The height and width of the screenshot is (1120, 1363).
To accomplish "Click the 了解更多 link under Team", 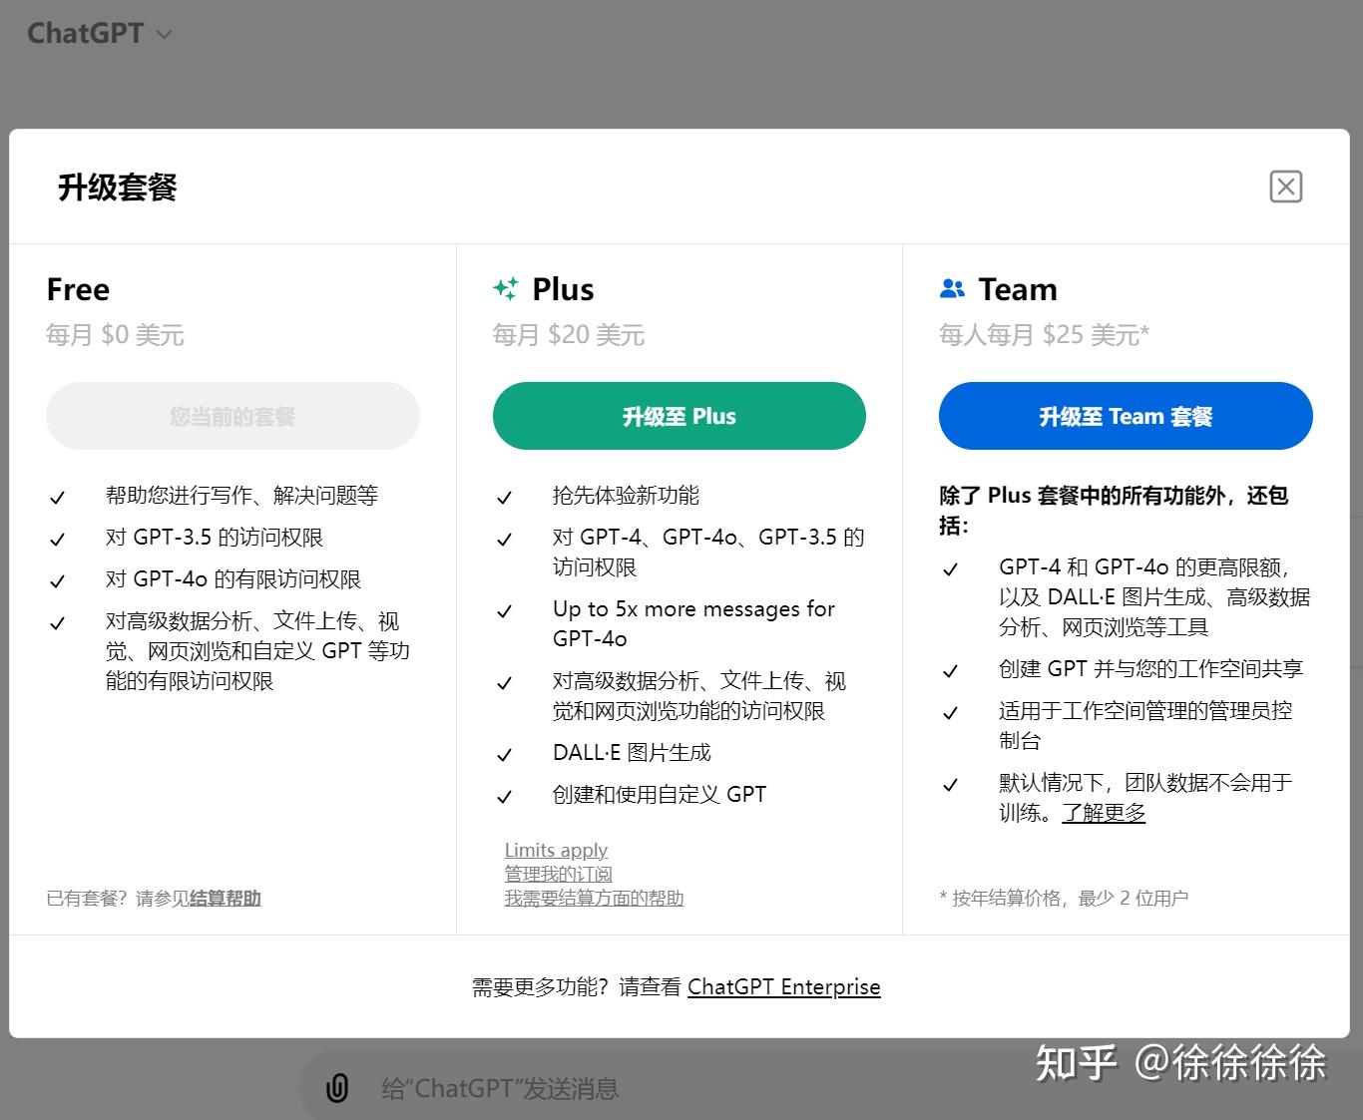I will [1105, 813].
